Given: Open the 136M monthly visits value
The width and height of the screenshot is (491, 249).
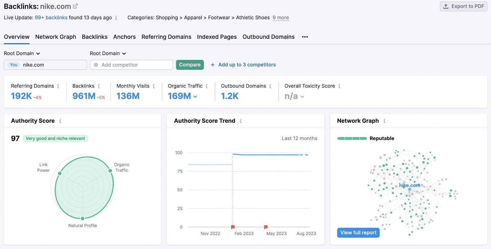Looking at the screenshot, I should click(x=128, y=96).
